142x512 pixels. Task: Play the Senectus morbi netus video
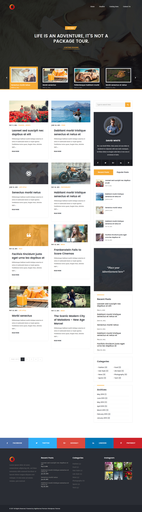click(x=29, y=174)
